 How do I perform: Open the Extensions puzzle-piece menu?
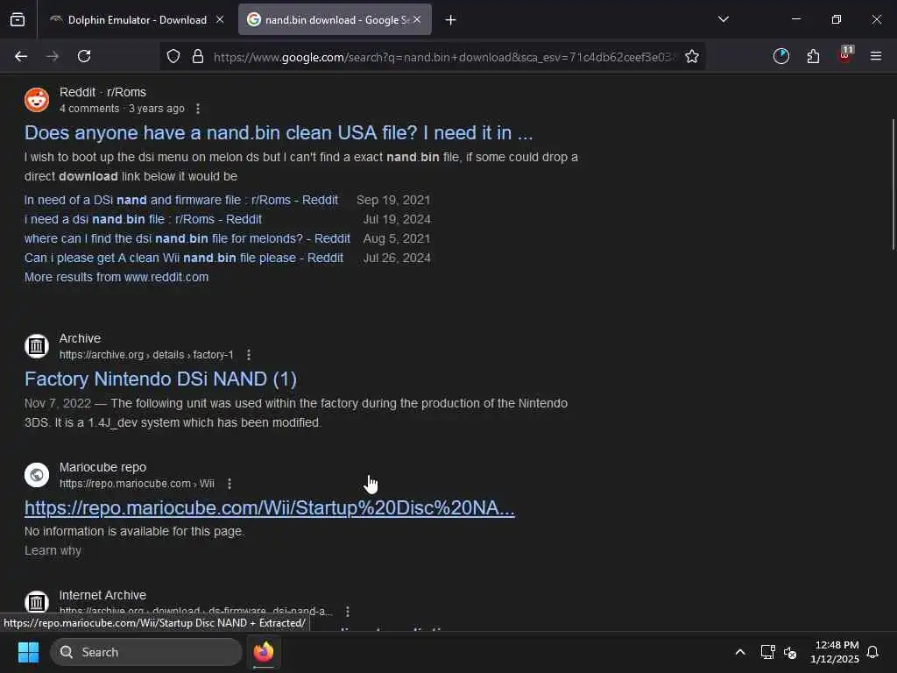(x=813, y=56)
